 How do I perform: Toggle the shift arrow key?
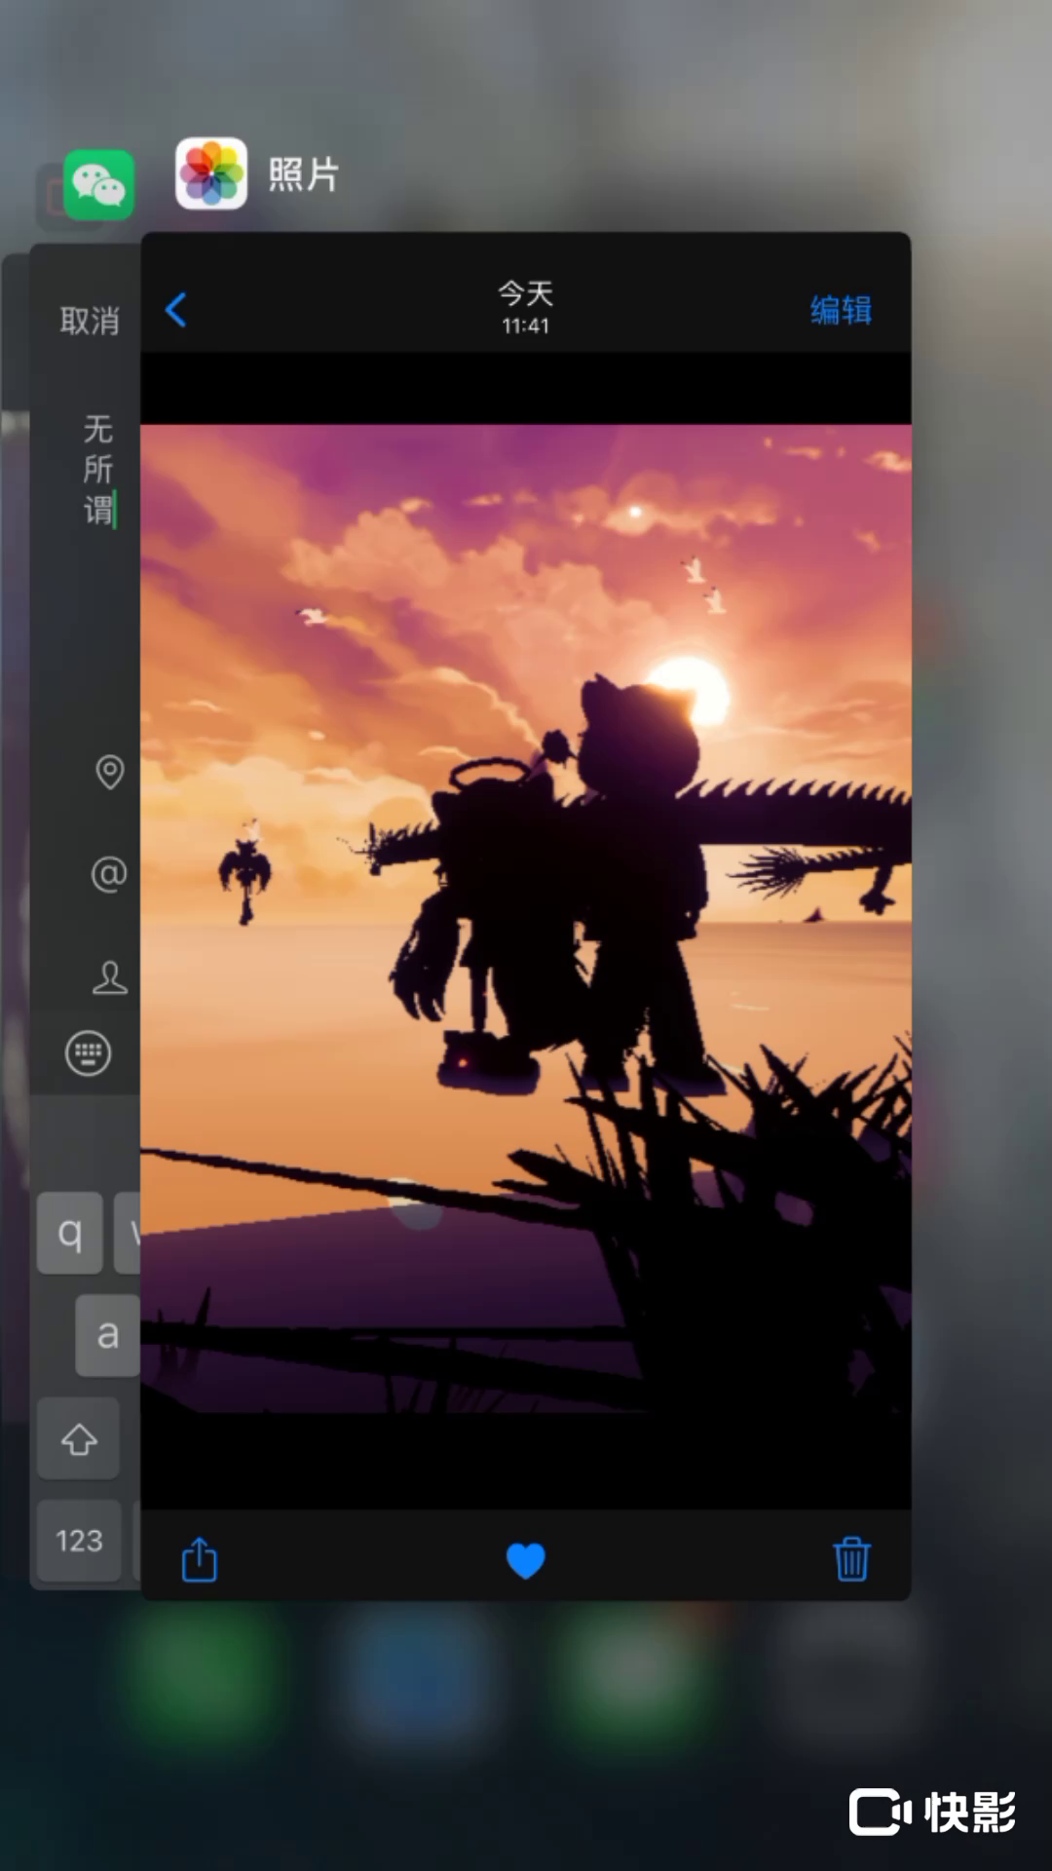tap(79, 1439)
